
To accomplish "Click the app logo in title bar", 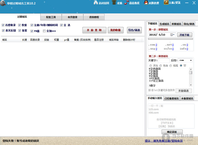I will (x=3, y=3).
